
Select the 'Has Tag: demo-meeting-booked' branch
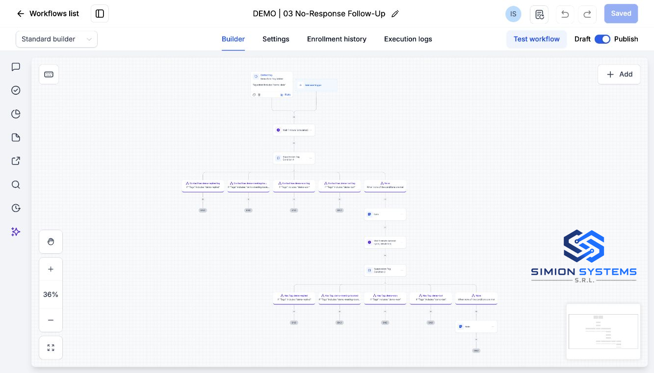[340, 298]
